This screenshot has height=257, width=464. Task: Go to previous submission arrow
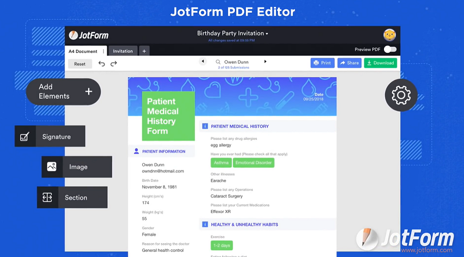(202, 61)
